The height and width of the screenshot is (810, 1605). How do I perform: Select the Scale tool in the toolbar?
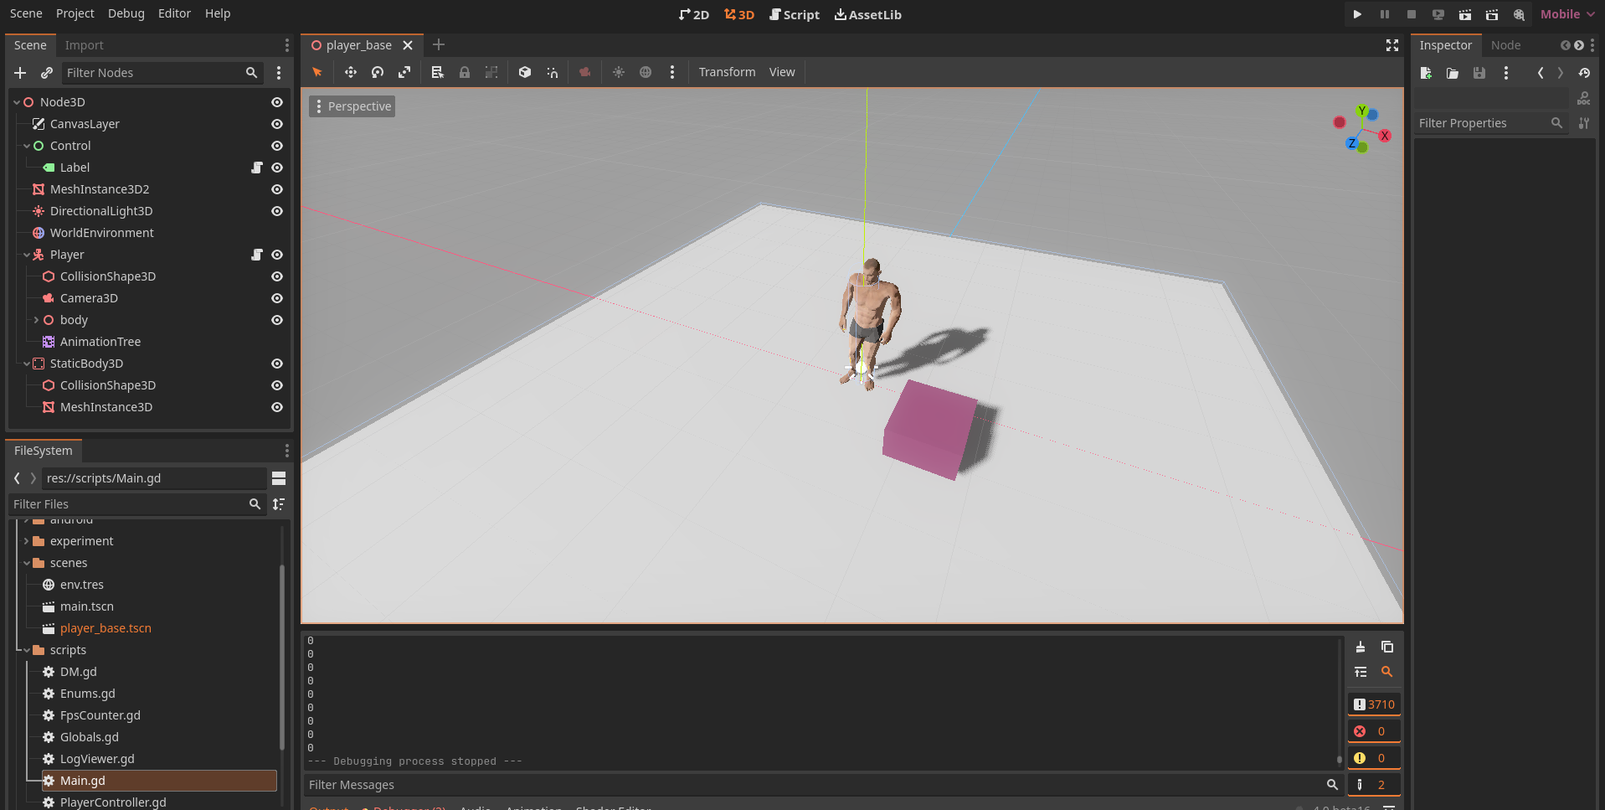tap(404, 72)
